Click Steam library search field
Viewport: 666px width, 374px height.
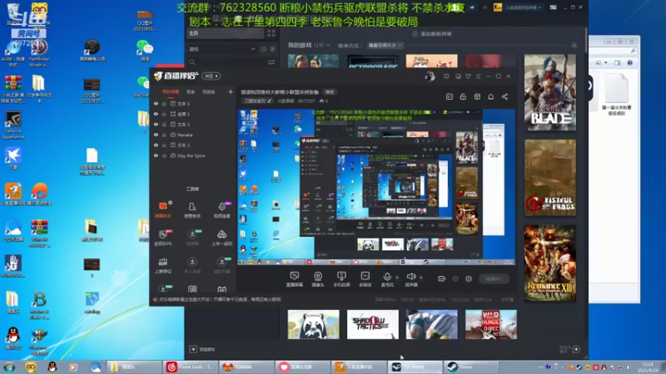pyautogui.click(x=227, y=62)
